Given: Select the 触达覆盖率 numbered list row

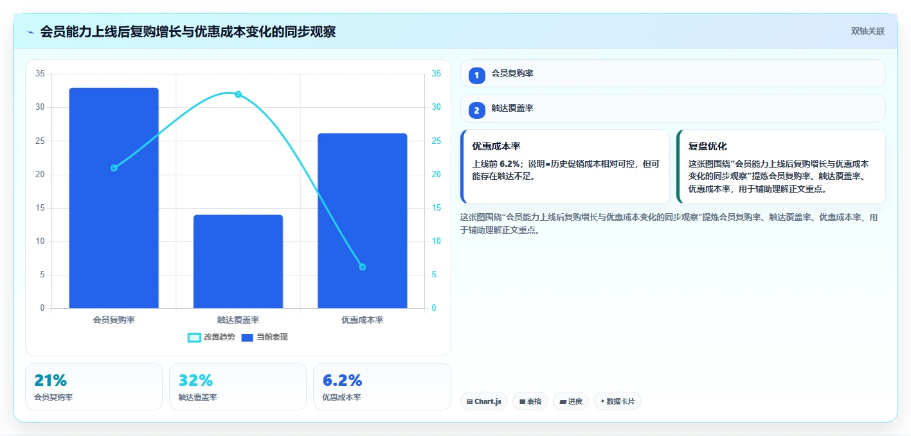Looking at the screenshot, I should (673, 108).
